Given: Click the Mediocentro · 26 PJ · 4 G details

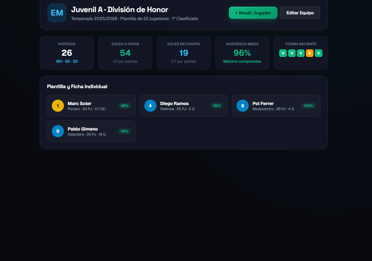Looking at the screenshot, I should (x=273, y=109).
